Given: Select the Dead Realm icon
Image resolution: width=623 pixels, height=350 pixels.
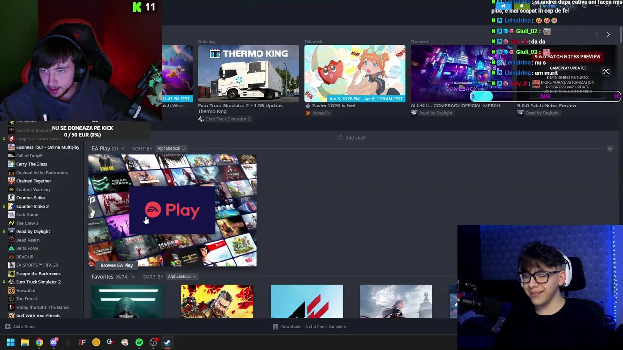Looking at the screenshot, I should 11,240.
